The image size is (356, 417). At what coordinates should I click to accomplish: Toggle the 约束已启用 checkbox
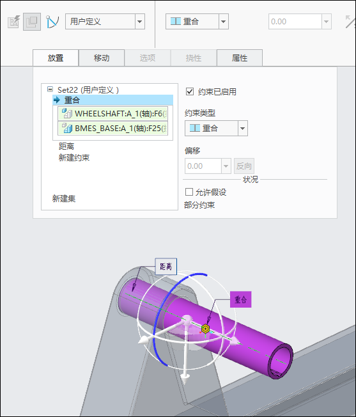[190, 91]
